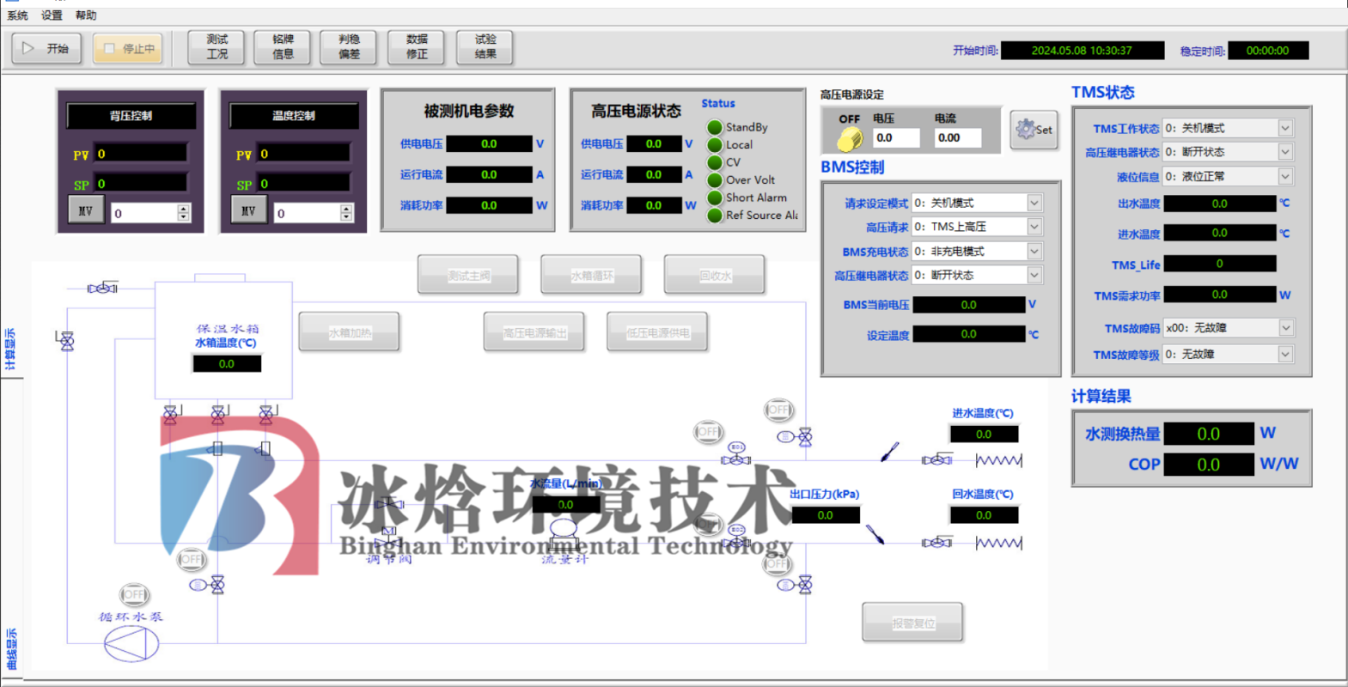This screenshot has height=687, width=1348.
Task: Open the TMS工作状态 dropdown
Action: click(1285, 128)
